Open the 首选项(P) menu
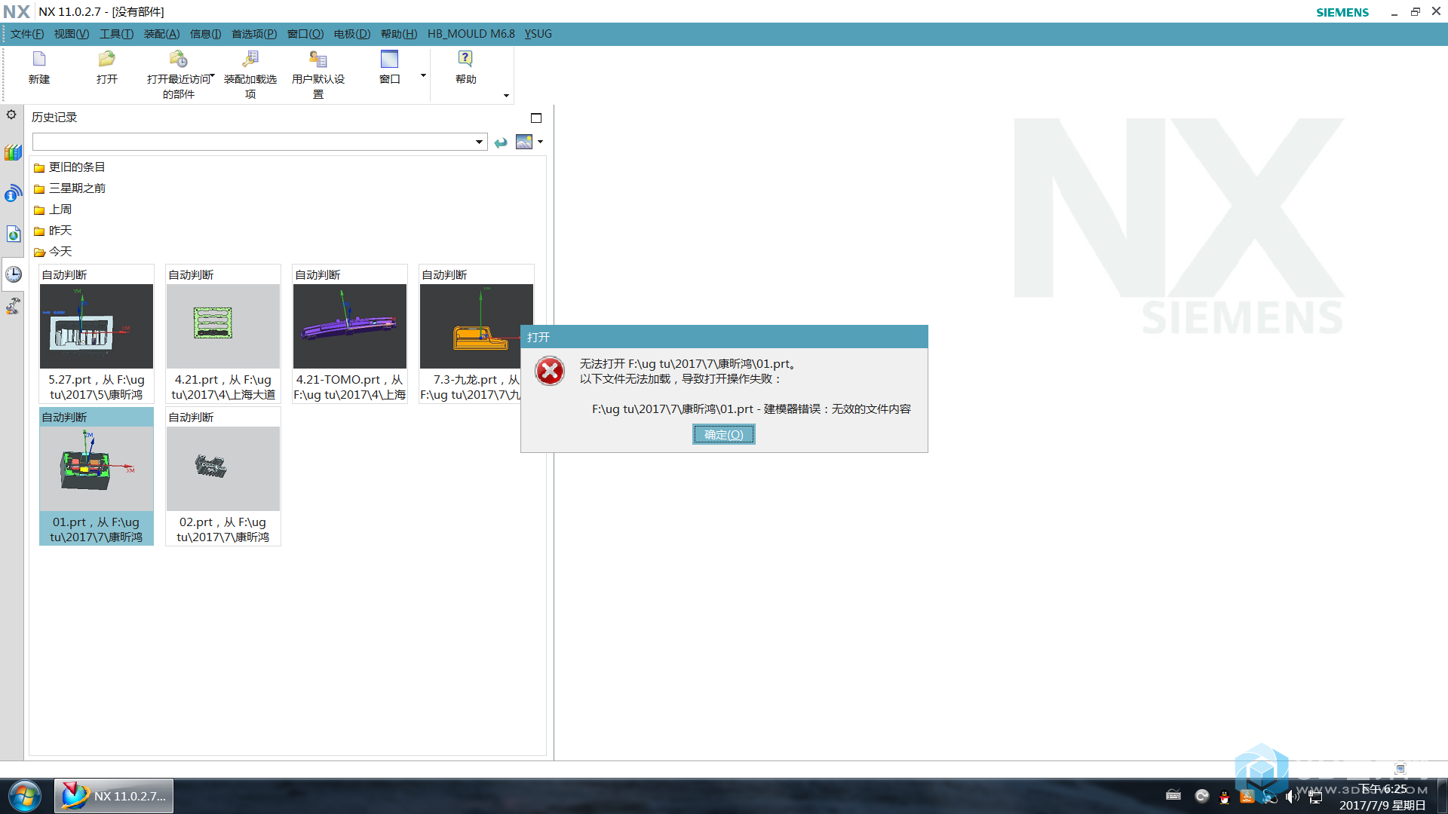Image resolution: width=1448 pixels, height=814 pixels. click(x=254, y=34)
